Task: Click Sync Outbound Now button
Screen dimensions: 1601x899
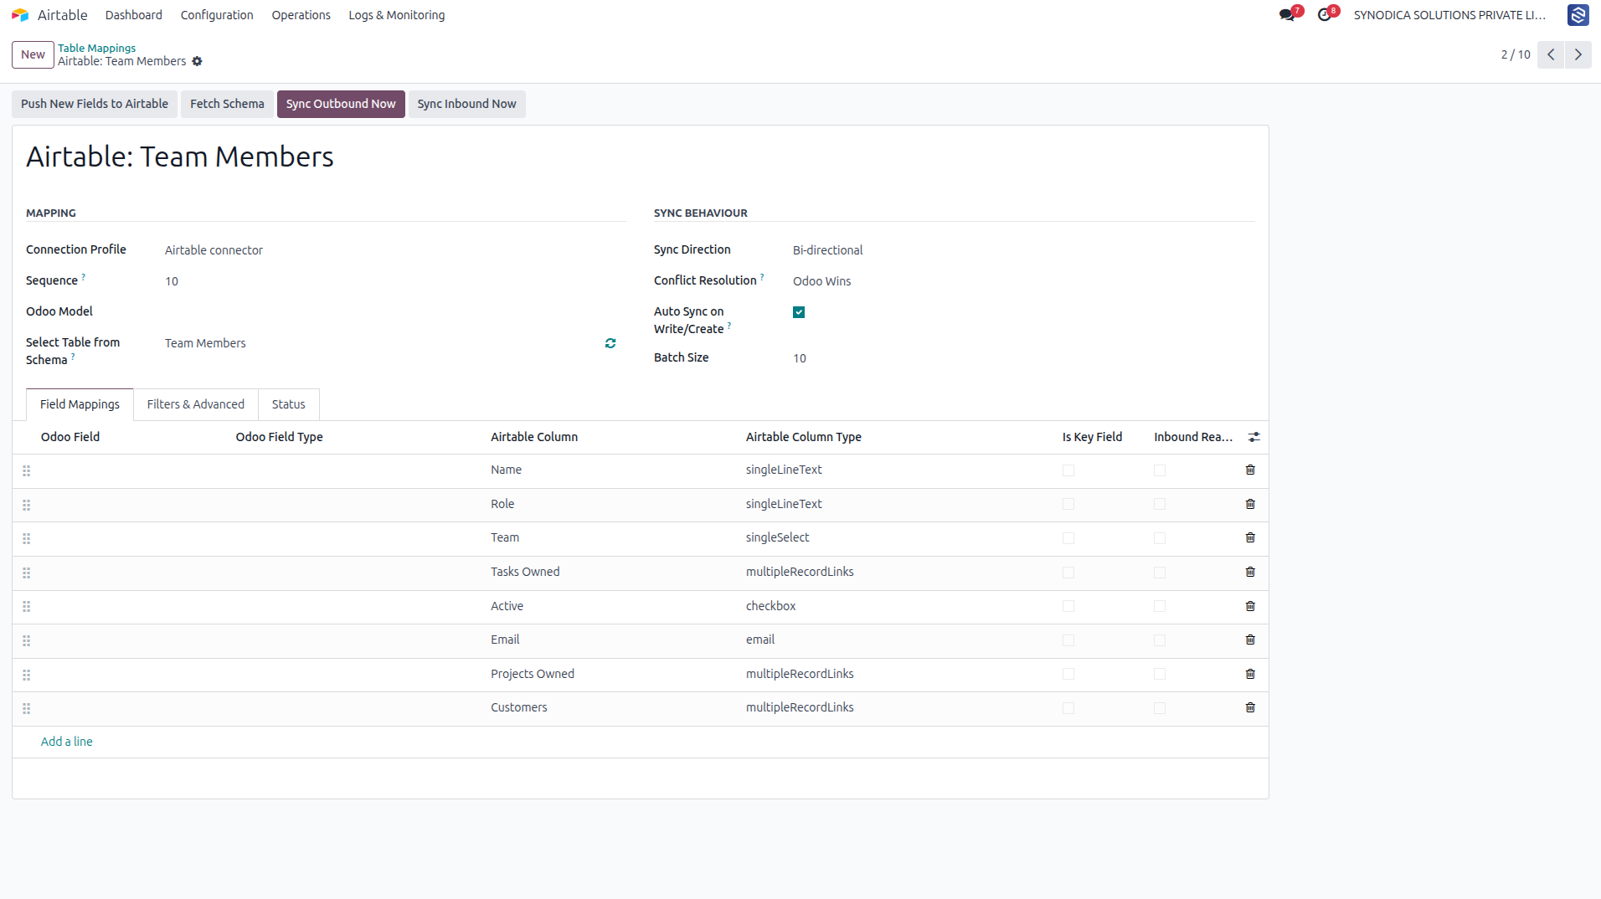Action: pos(341,104)
